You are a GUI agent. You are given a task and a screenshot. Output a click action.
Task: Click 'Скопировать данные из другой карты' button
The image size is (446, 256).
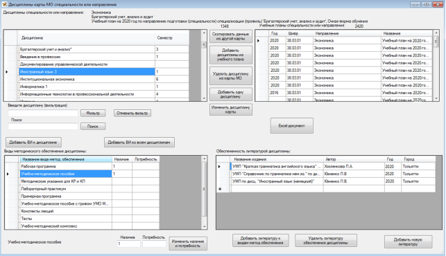(231, 37)
